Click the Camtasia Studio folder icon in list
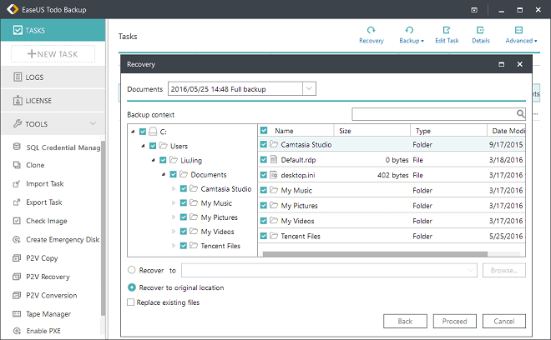This screenshot has width=551, height=340. coord(274,144)
